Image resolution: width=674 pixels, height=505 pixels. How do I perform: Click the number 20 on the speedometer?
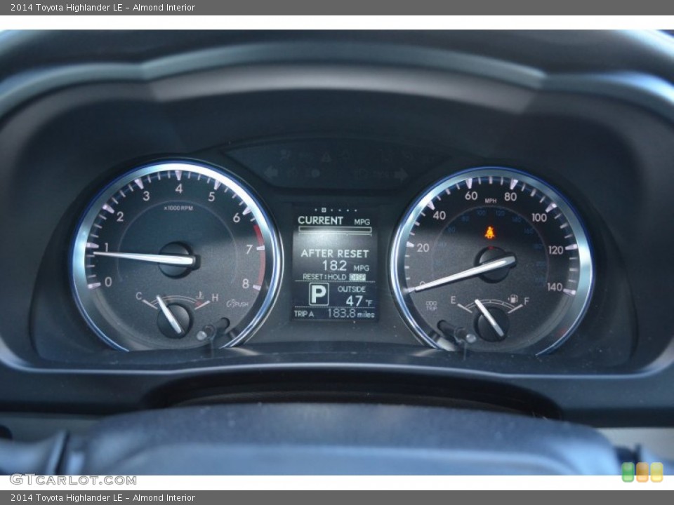[423, 248]
